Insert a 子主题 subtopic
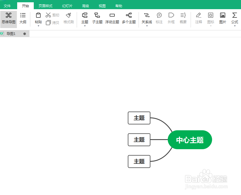Viewport: 241px width, 195px height. [97, 18]
